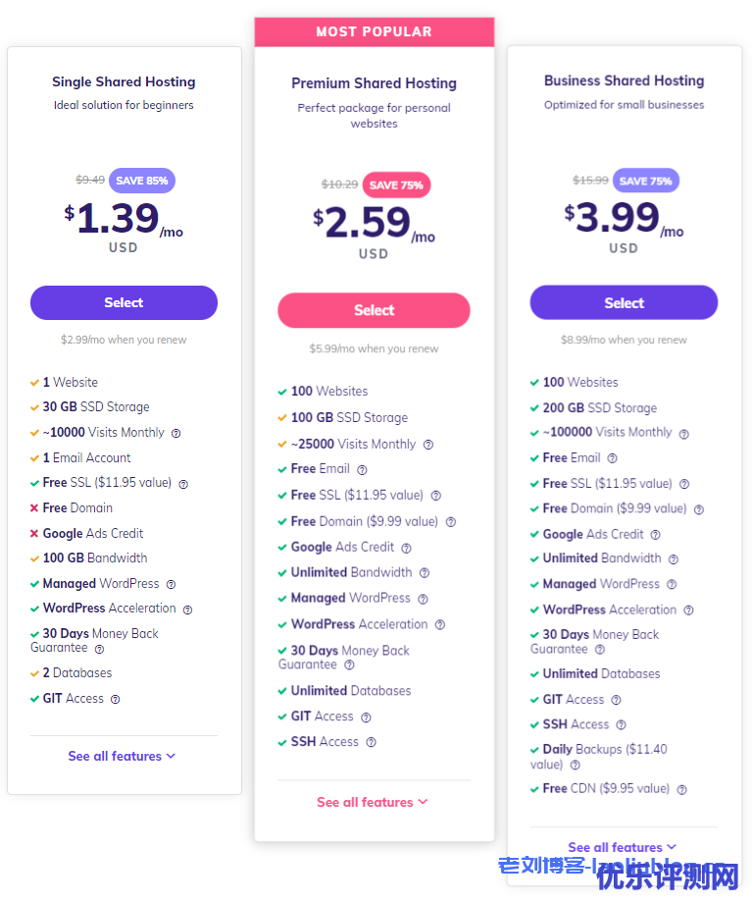Click info icon beside Business plan's Free CDN
This screenshot has height=903, width=752.
(x=681, y=789)
